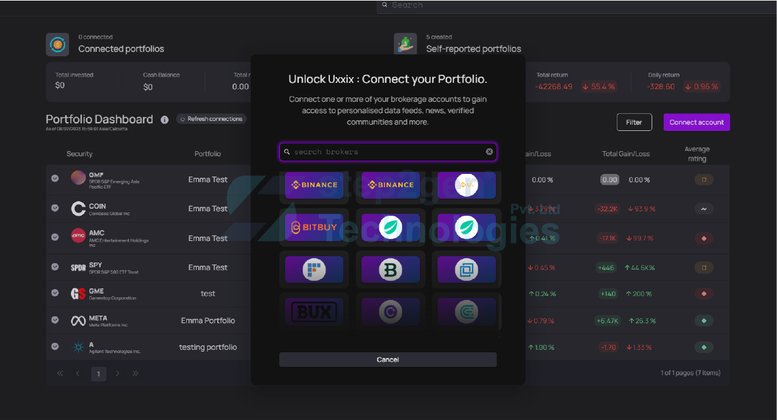The image size is (777, 420).
Task: Open the Self-reported portfolios icon
Action: pos(405,44)
